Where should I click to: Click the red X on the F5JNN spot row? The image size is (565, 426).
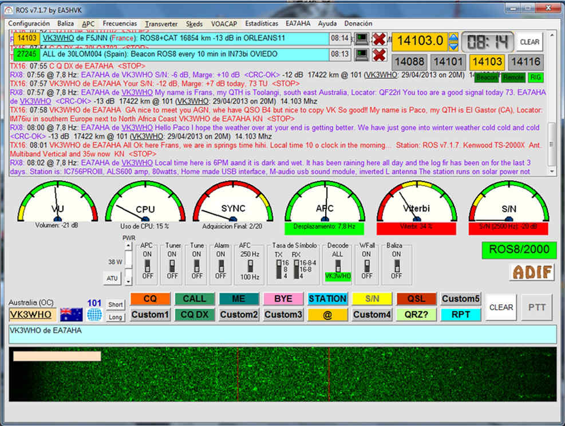point(379,38)
